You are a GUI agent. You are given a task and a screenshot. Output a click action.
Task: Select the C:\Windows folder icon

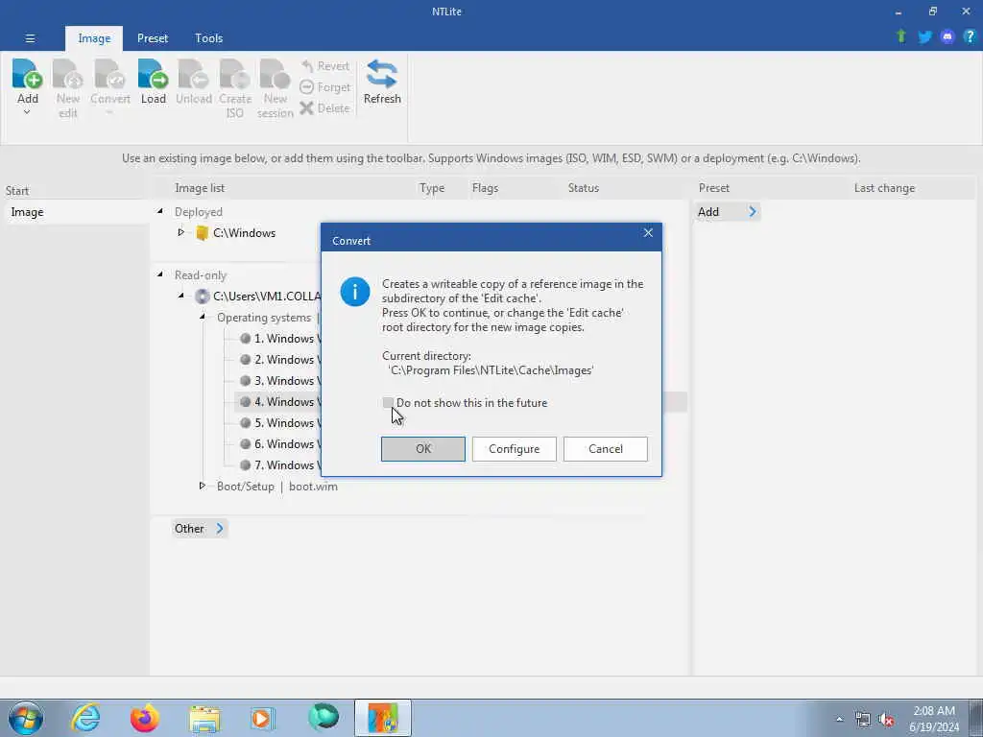click(x=202, y=233)
